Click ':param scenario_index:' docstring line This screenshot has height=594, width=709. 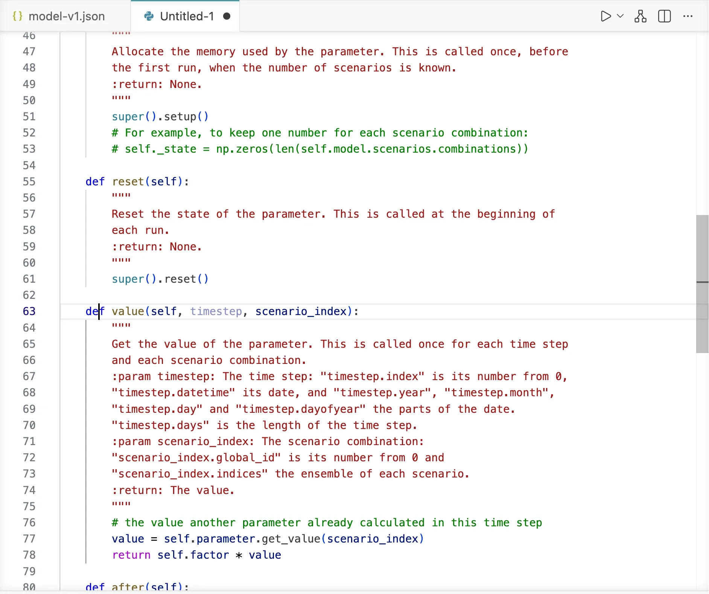pos(268,441)
